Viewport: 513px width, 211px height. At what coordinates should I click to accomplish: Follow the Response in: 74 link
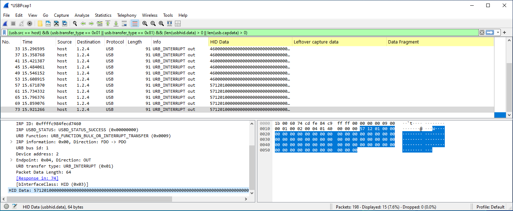[37, 178]
